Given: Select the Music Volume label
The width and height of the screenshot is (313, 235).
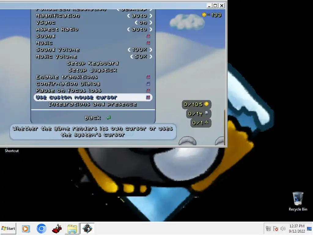Looking at the screenshot, I should point(56,57).
